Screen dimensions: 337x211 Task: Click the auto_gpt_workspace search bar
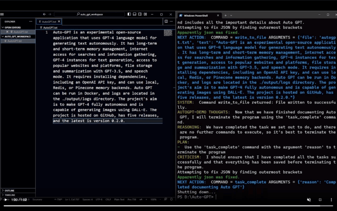[90, 14]
